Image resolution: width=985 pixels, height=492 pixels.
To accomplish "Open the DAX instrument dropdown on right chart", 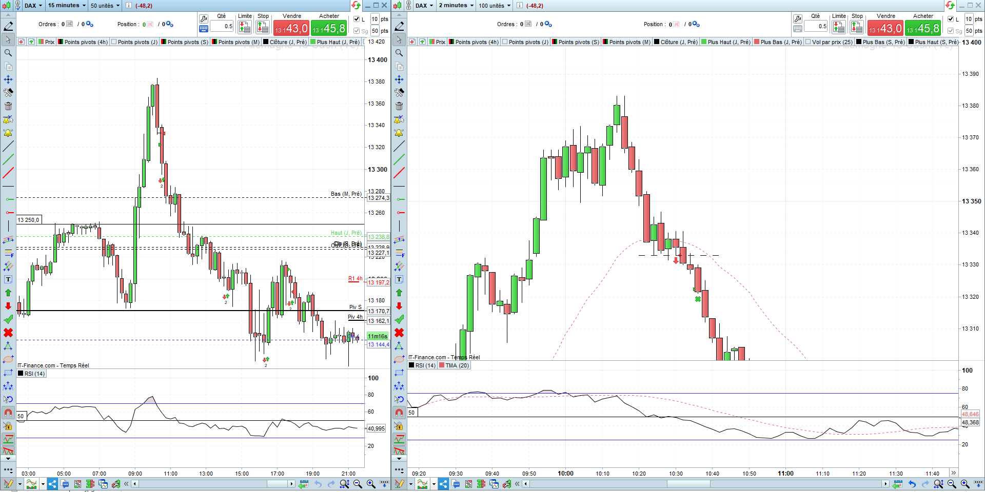I will [x=424, y=6].
